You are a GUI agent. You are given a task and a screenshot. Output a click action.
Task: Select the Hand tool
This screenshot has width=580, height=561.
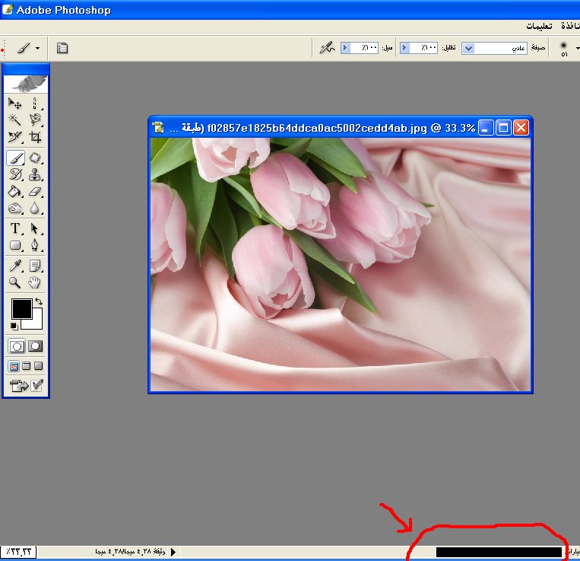(35, 282)
